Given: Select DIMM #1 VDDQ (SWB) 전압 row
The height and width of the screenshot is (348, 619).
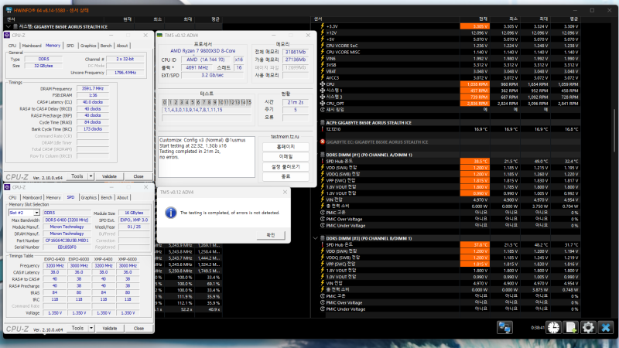Looking at the screenshot, I should [x=450, y=174].
